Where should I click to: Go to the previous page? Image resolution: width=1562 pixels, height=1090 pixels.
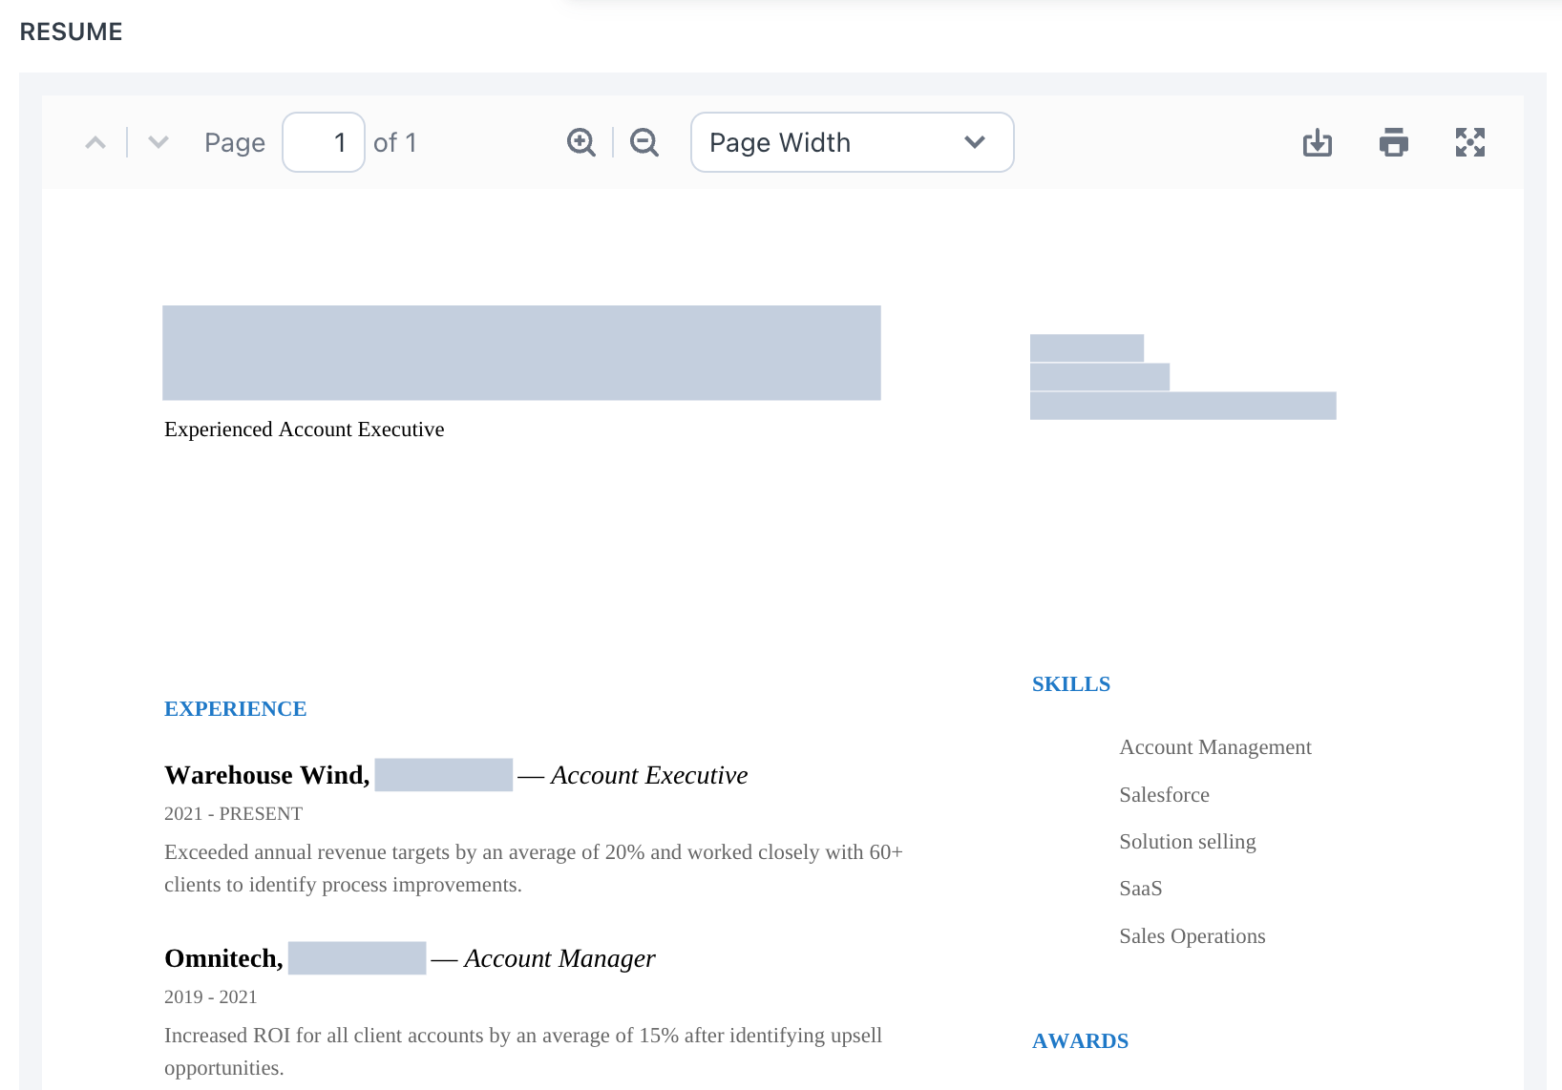tap(95, 141)
